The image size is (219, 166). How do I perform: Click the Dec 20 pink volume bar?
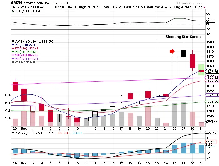148,116
